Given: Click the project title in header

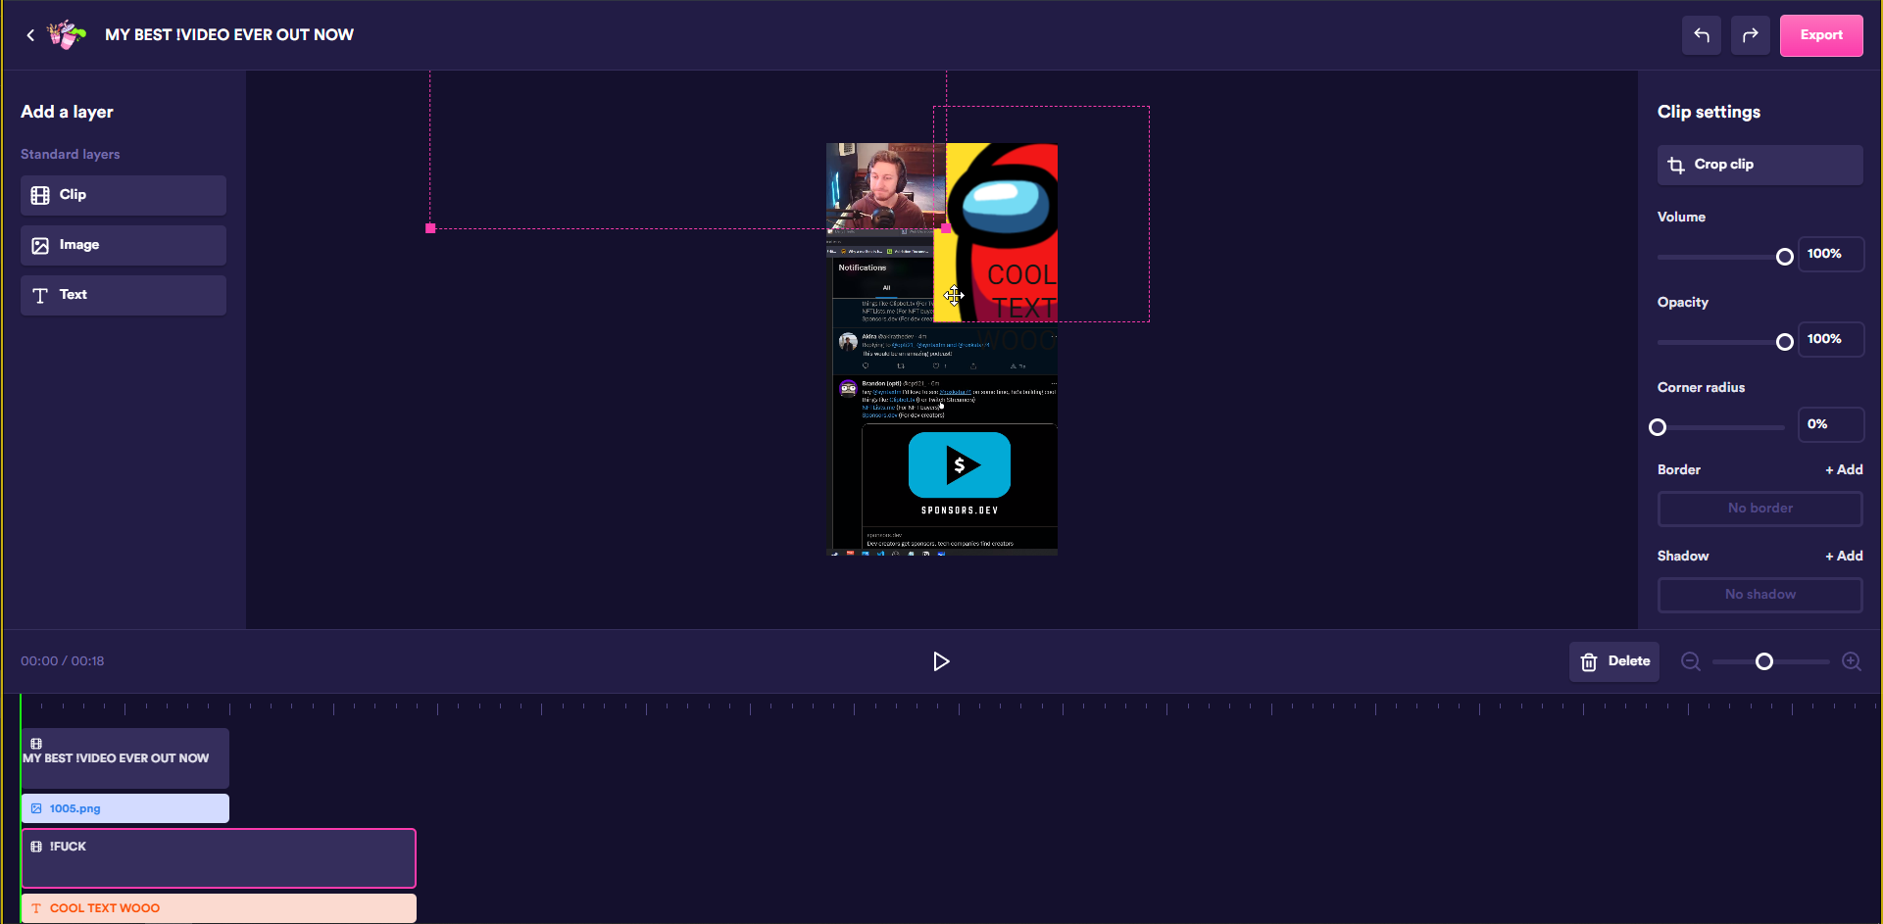Looking at the screenshot, I should point(229,35).
